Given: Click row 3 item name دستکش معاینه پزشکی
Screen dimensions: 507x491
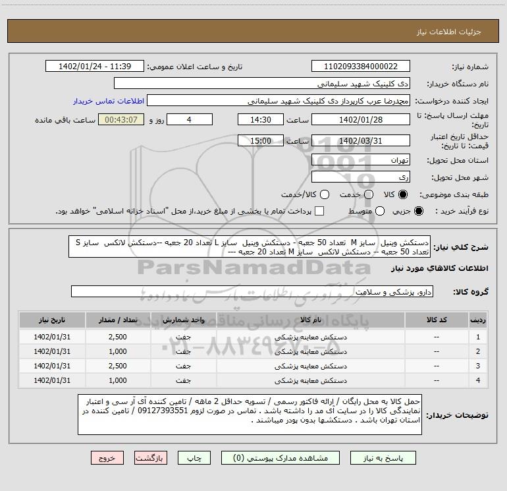Looking at the screenshot, I should [310, 366].
